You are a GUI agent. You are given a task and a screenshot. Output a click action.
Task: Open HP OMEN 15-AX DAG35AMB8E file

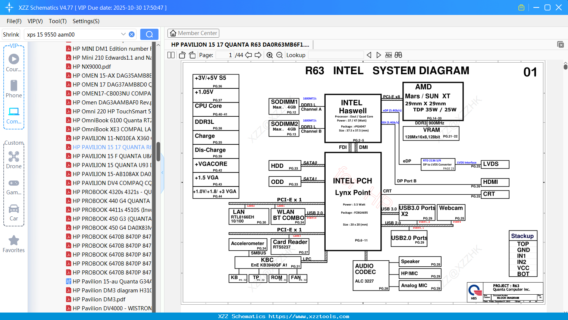(x=109, y=75)
